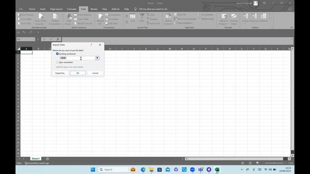The height and width of the screenshot is (174, 310).
Task: Click From Text in Get External Data
Action: pyautogui.click(x=25, y=23)
